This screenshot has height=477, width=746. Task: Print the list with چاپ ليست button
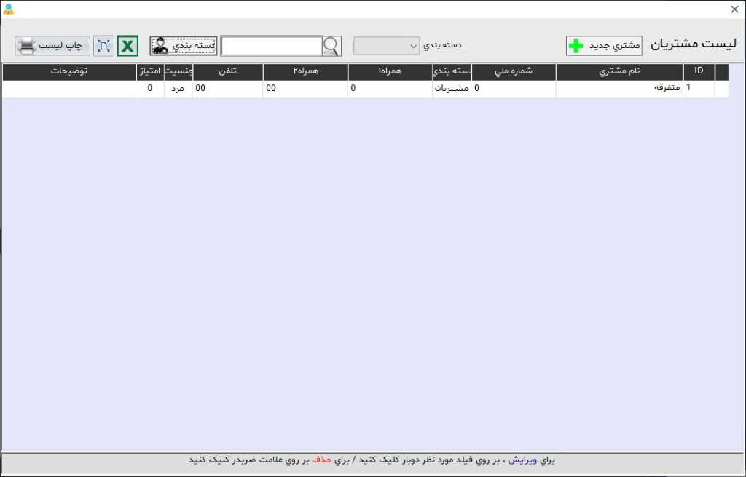click(x=52, y=46)
